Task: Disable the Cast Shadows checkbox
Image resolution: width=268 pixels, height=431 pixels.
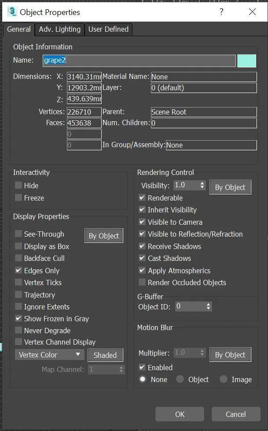Action: coord(142,258)
